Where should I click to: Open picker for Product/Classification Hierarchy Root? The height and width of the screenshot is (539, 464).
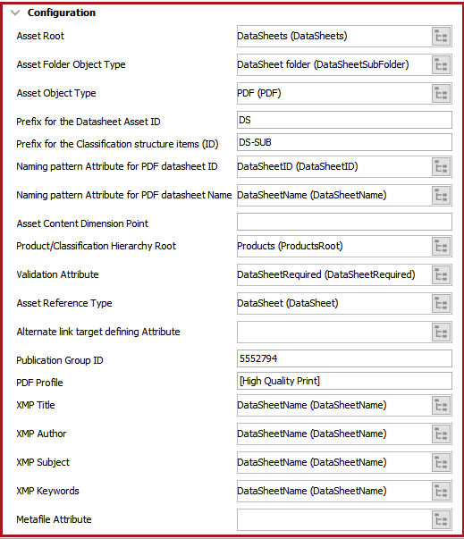442,246
